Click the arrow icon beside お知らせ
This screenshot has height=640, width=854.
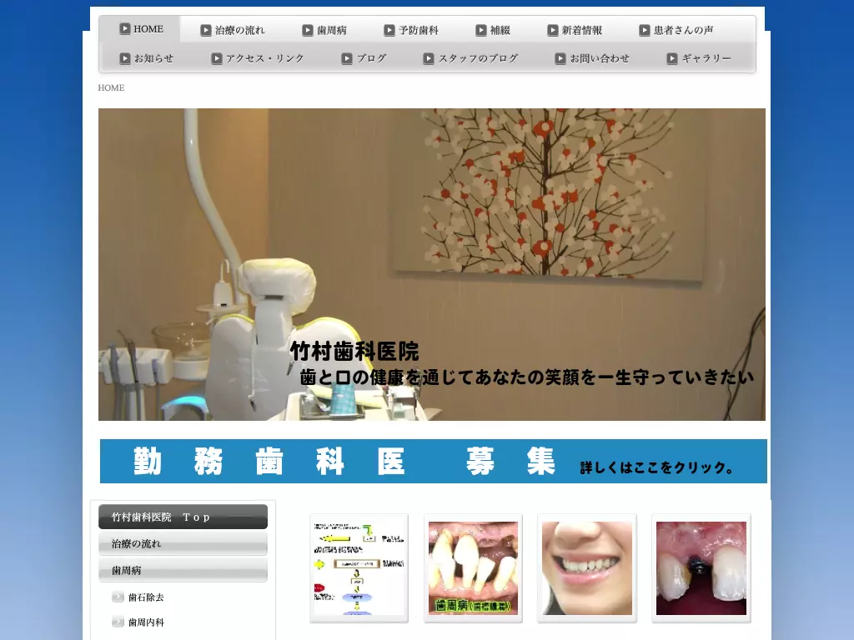coord(125,58)
